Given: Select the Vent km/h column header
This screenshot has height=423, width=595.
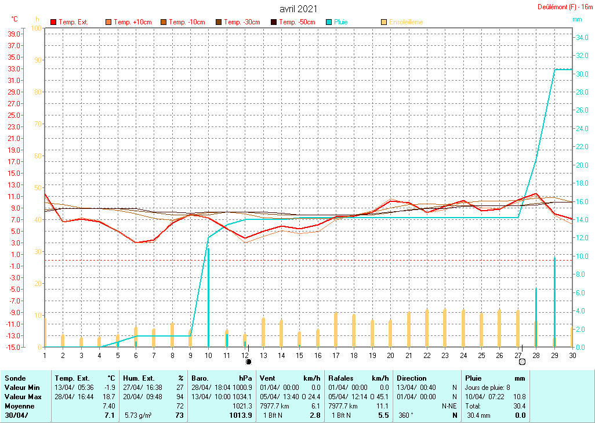Looking at the screenshot, I should pyautogui.click(x=289, y=378).
